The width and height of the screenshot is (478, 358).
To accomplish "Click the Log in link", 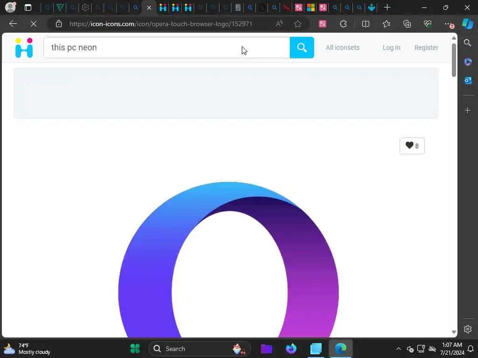I will coord(392,48).
